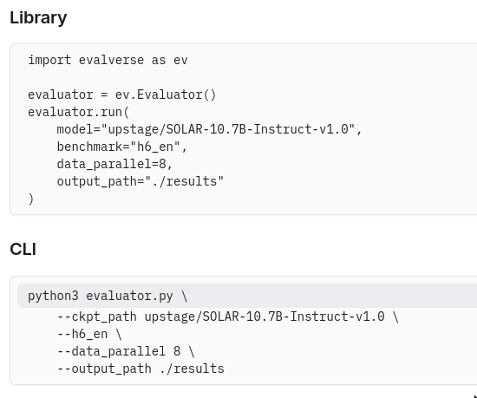Viewport: 477px width, 398px height.
Task: Click 'ev.Evaluator()' in the Library code block
Action: click(x=166, y=95)
